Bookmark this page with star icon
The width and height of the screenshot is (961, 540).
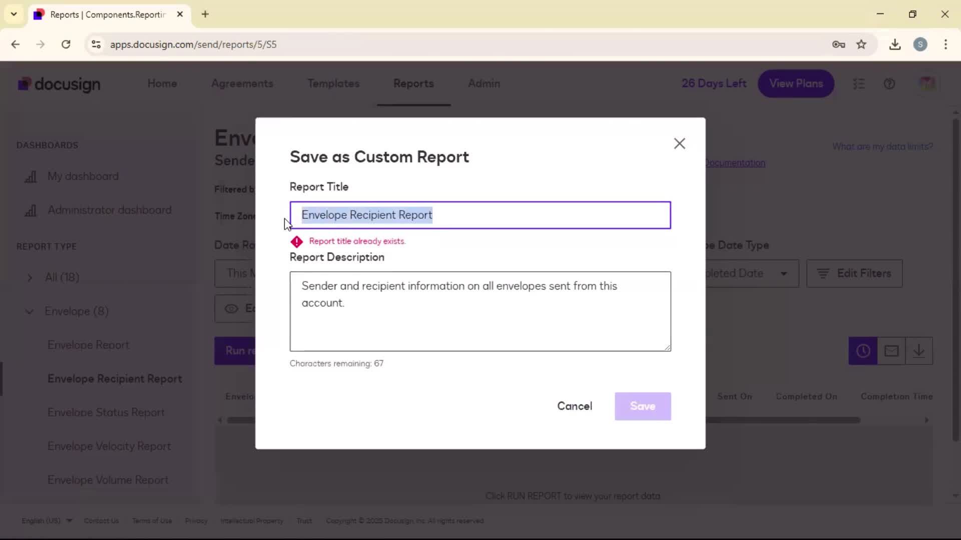click(861, 44)
